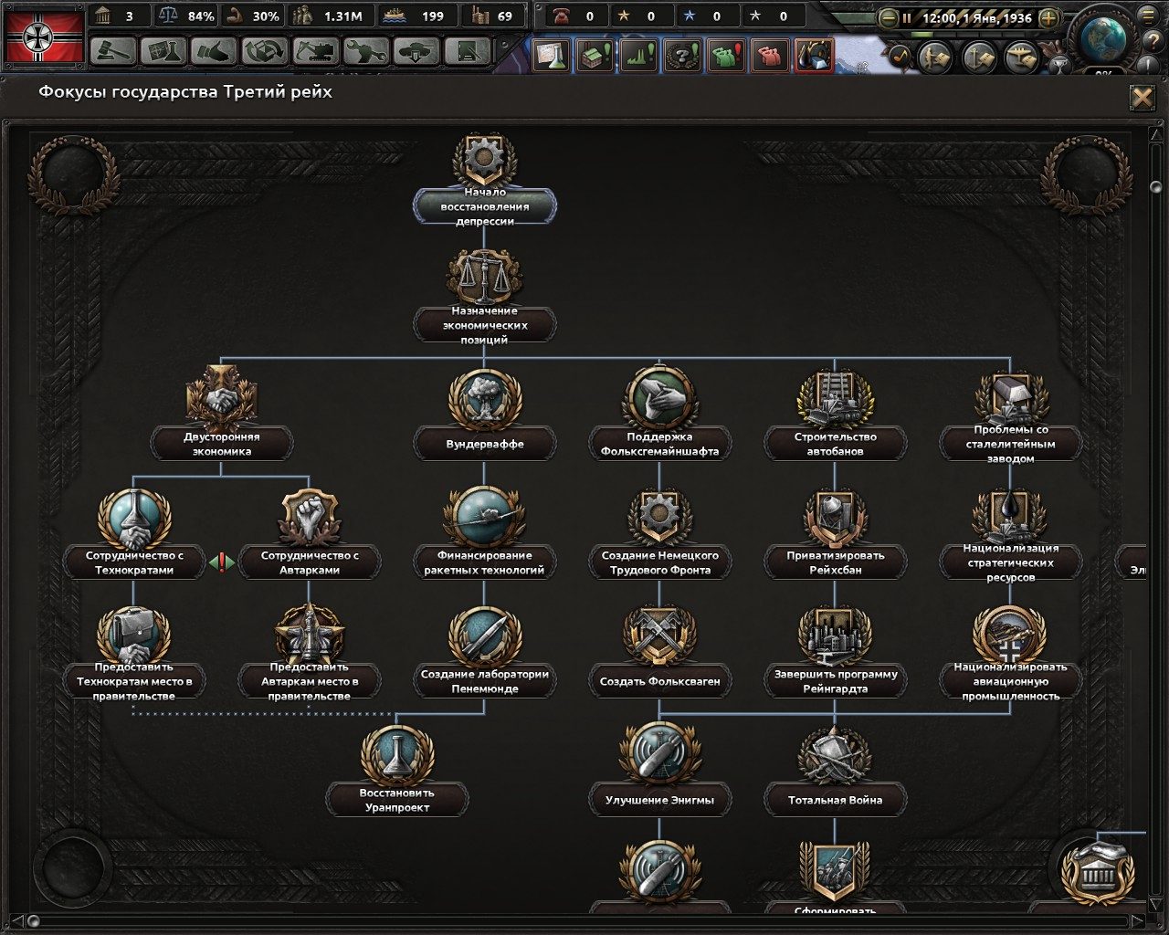Image resolution: width=1169 pixels, height=935 pixels.
Task: Open the production menu wrench icon
Action: [365, 52]
